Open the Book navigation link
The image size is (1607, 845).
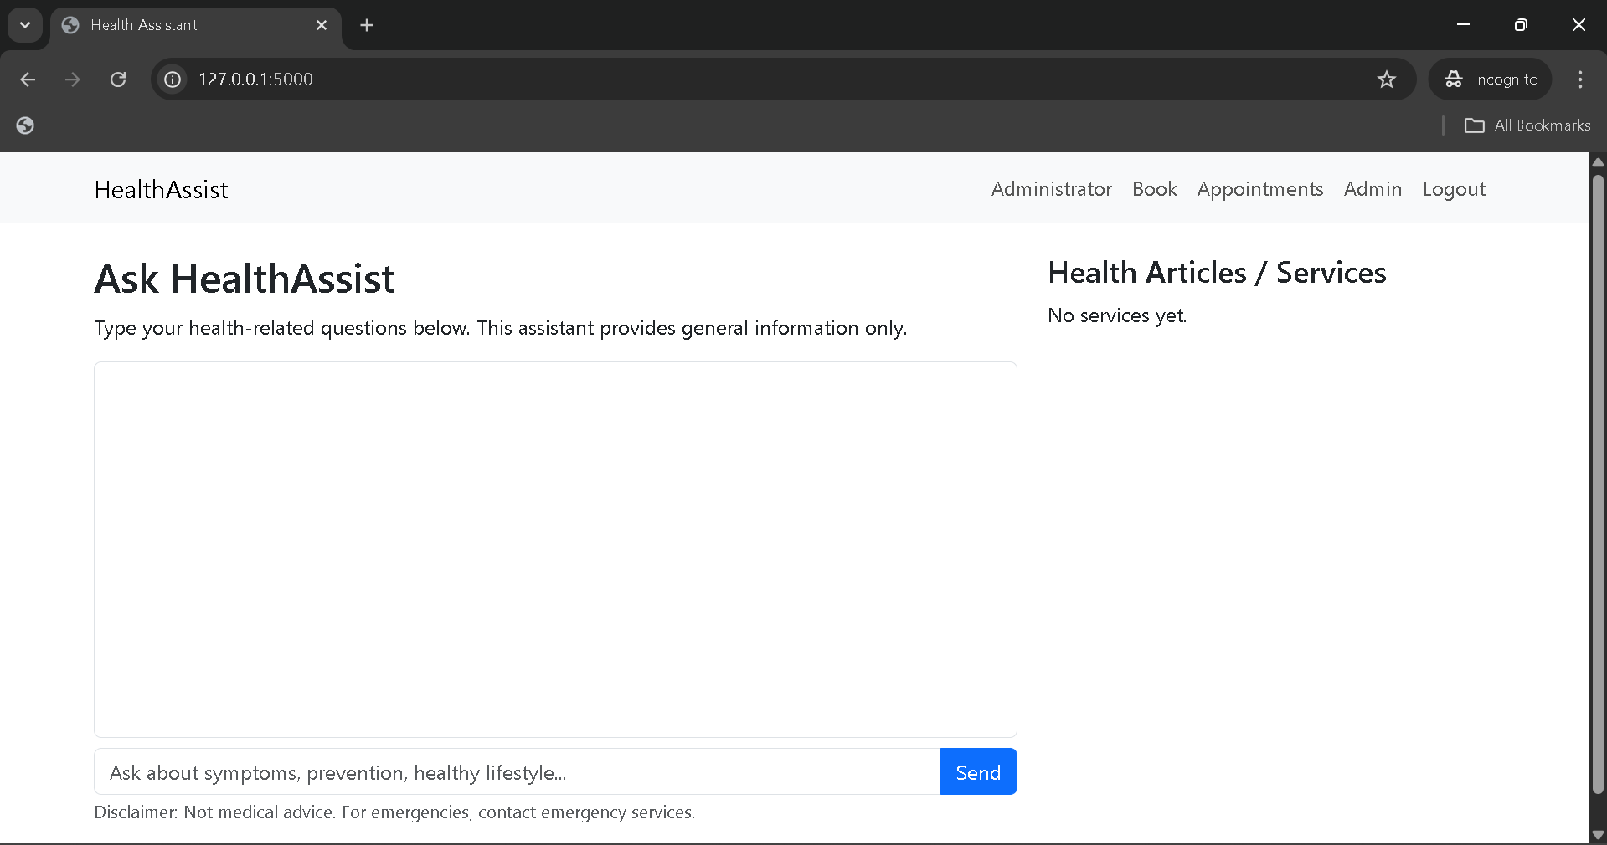tap(1154, 189)
